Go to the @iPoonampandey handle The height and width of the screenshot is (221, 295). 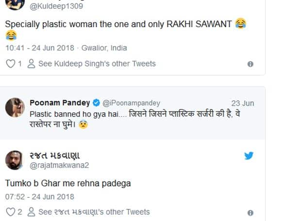(x=131, y=103)
